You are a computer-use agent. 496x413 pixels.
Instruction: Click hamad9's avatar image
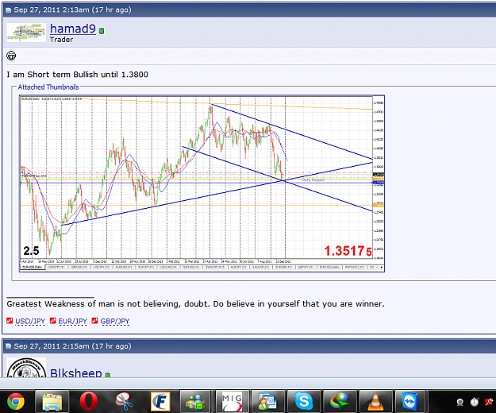click(x=26, y=33)
